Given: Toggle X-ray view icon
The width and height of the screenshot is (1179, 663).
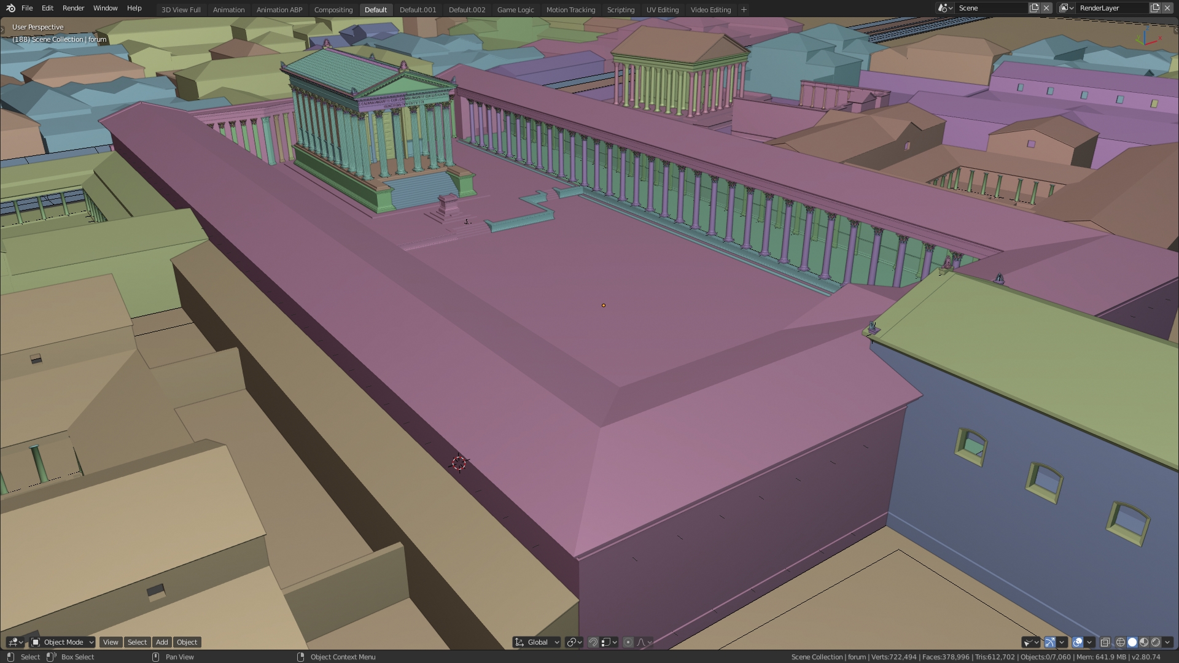Looking at the screenshot, I should [1105, 642].
